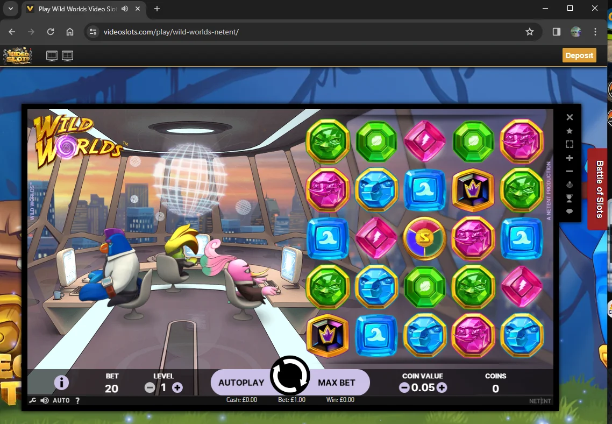
Task: Click the scatter S symbol on reels
Action: (x=425, y=238)
